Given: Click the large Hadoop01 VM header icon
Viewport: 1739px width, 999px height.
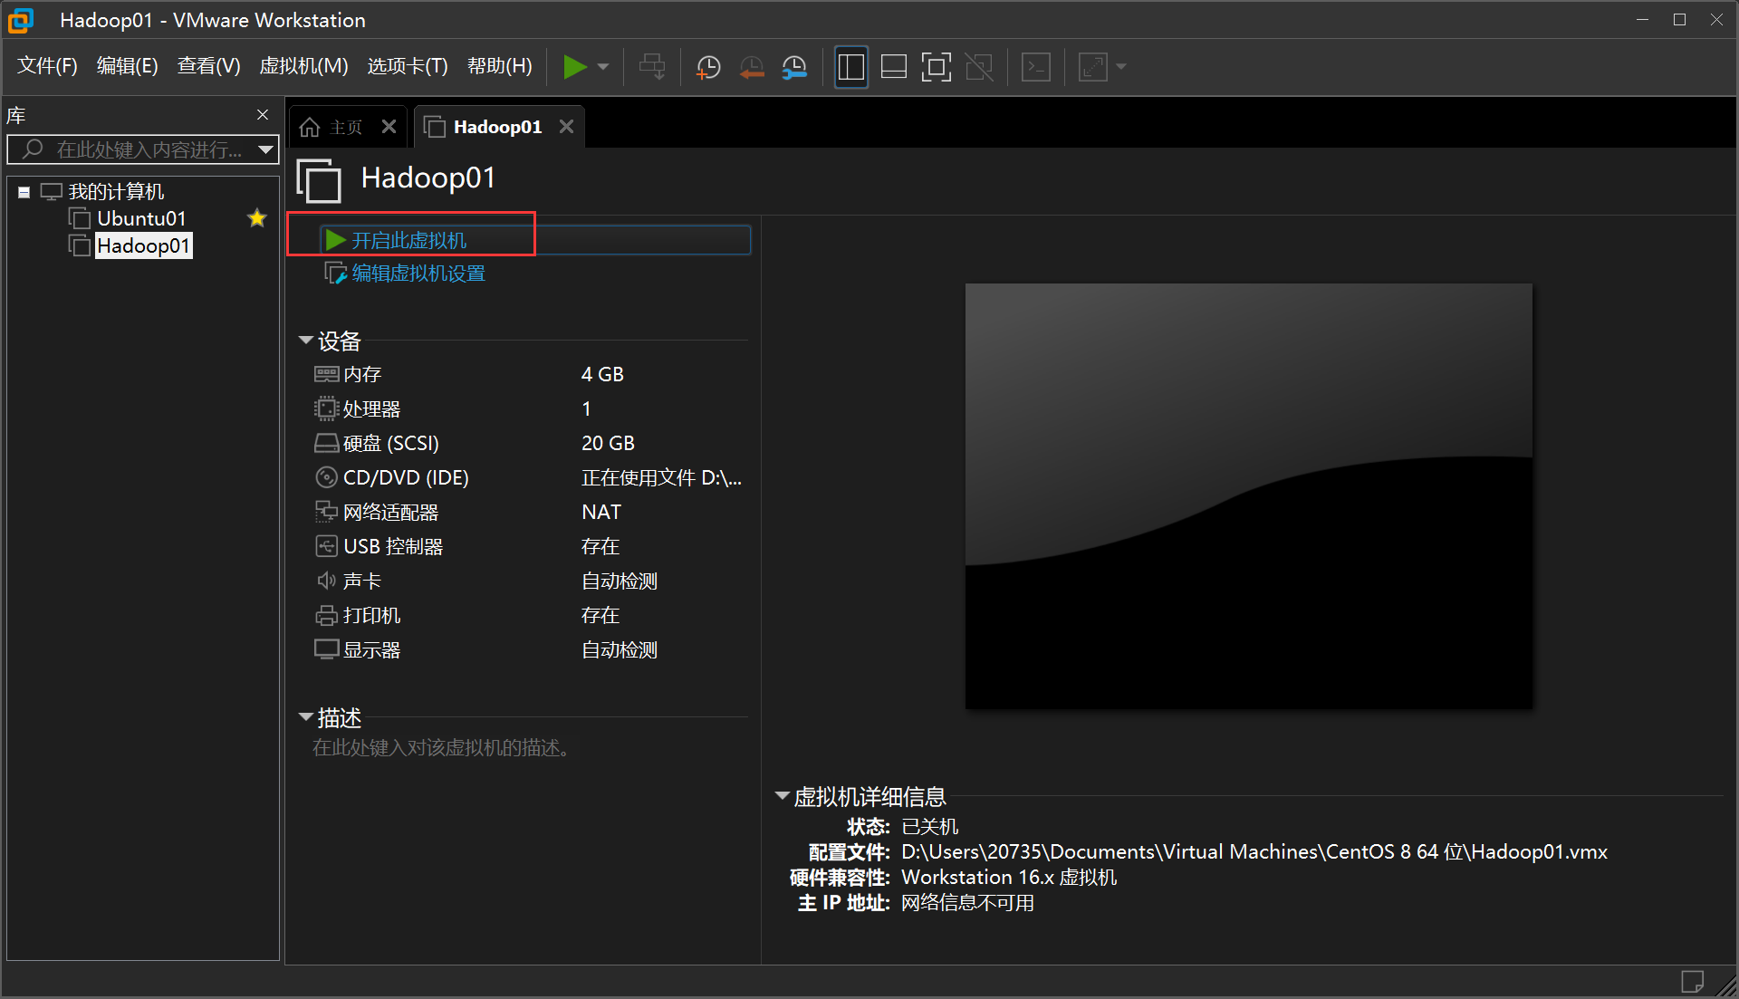Looking at the screenshot, I should click(x=319, y=180).
